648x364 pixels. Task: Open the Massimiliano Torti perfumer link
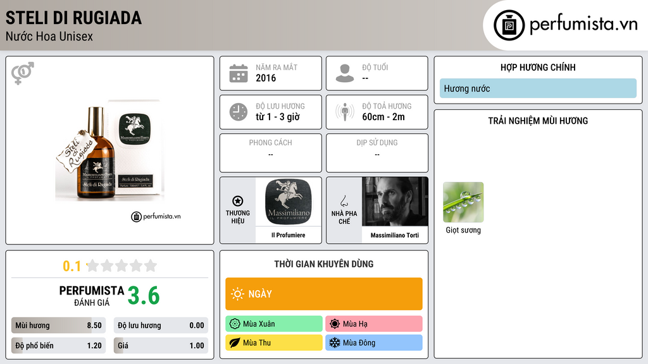[395, 235]
